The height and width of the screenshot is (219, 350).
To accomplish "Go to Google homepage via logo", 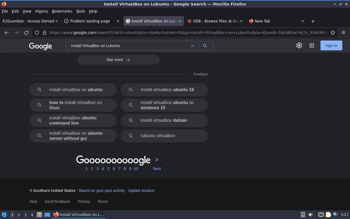I will 40,46.
